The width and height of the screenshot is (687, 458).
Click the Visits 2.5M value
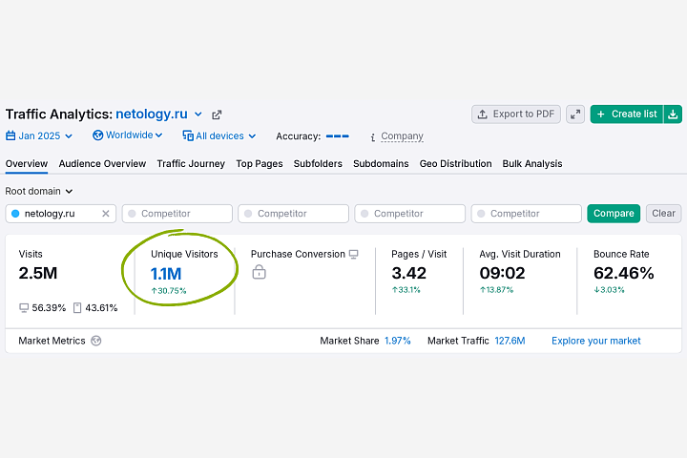37,273
